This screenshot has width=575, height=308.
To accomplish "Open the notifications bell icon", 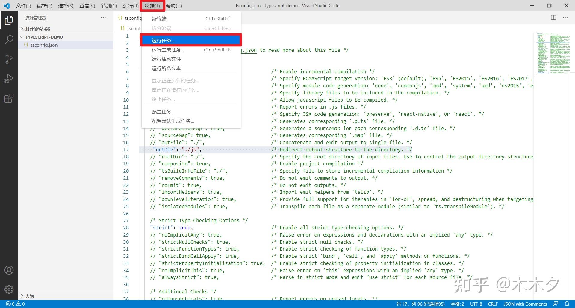I will [567, 304].
